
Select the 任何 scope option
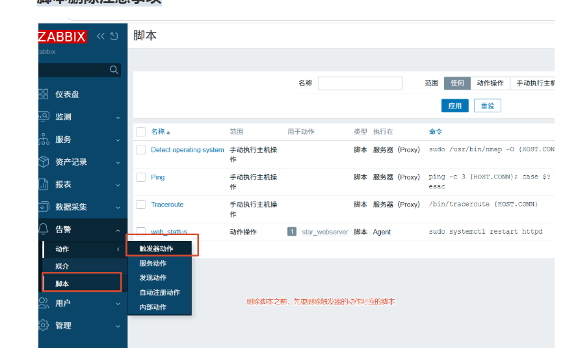tap(457, 83)
